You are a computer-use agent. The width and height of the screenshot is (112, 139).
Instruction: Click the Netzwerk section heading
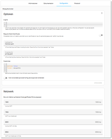[9, 91]
